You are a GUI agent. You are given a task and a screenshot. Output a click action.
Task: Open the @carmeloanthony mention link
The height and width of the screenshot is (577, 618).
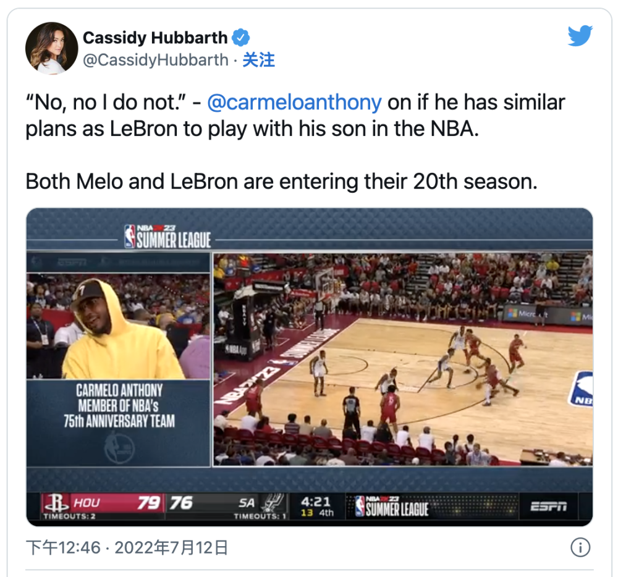pos(294,103)
